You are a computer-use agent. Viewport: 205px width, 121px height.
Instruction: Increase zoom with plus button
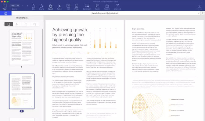[x=27, y=6]
